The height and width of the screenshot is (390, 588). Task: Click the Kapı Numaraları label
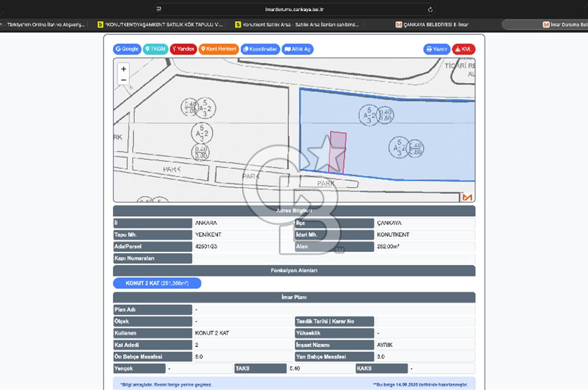pyautogui.click(x=153, y=258)
